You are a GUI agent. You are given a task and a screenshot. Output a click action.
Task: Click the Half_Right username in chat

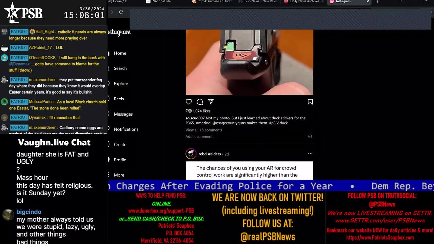click(45, 32)
